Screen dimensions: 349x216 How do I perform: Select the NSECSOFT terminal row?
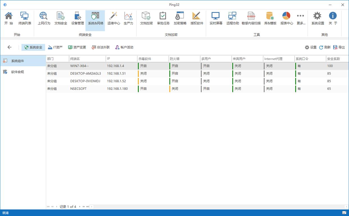click(78, 89)
